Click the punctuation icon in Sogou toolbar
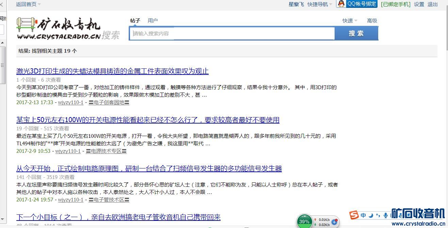 (378, 215)
